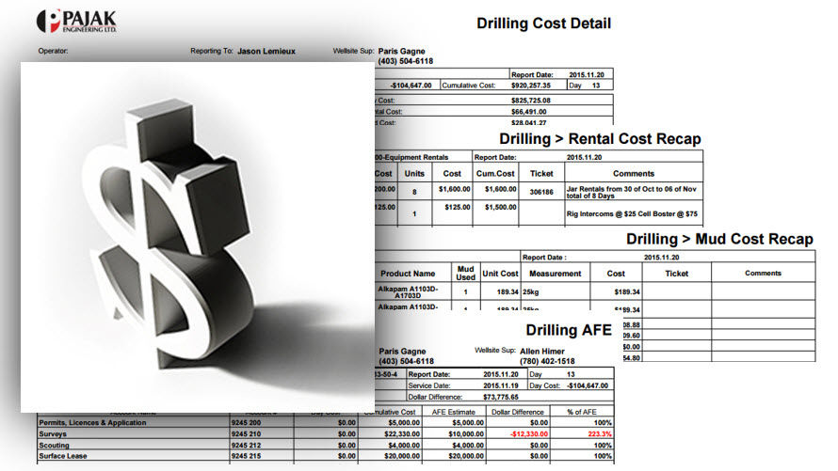Select the 3D dollar sign image

[x=197, y=236]
